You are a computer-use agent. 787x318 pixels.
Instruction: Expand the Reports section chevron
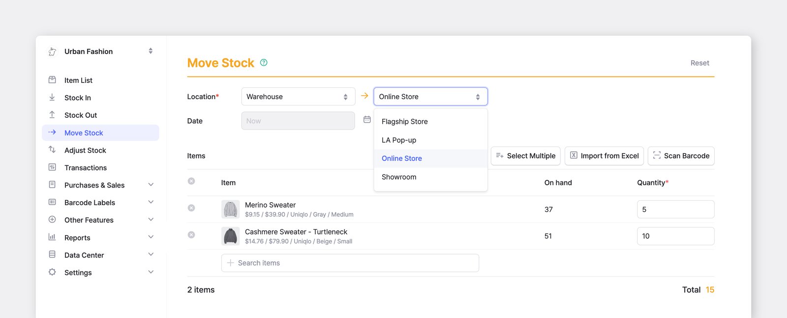click(x=151, y=238)
